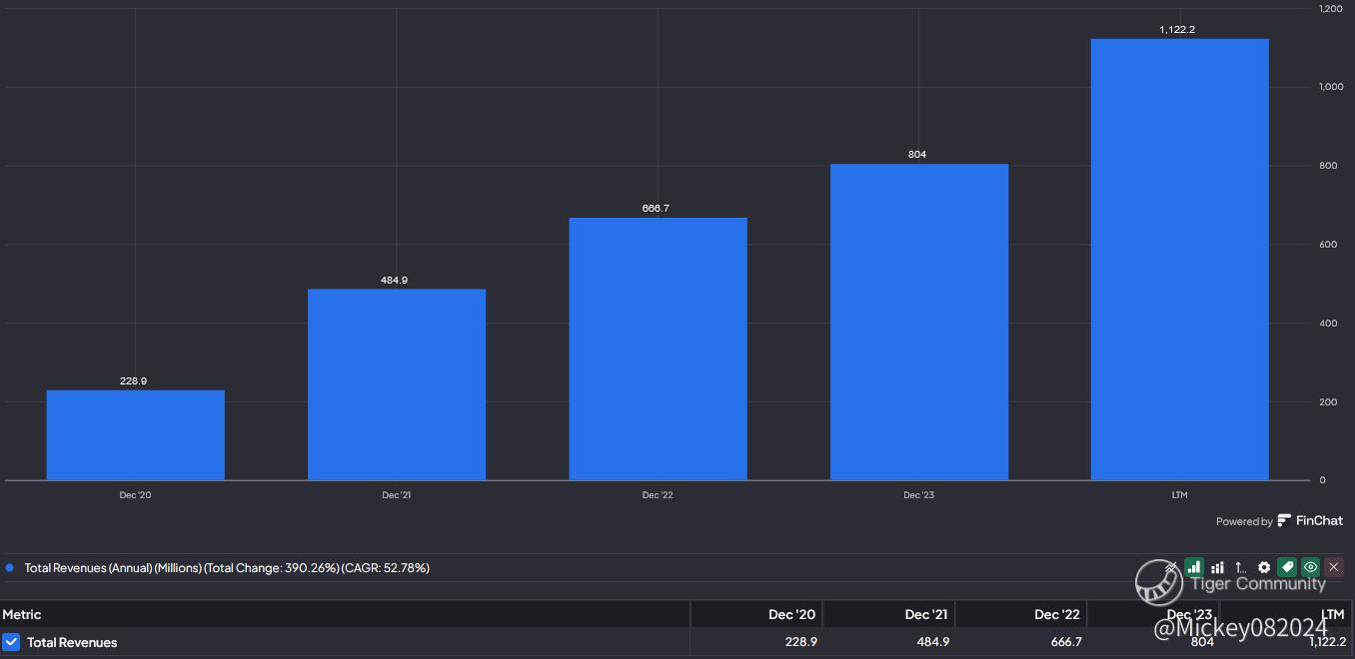Select the Dec '21 bar showing 484.9

397,384
